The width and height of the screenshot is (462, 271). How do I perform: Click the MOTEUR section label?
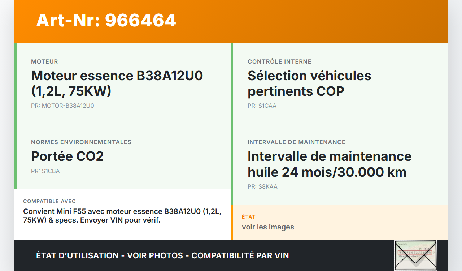coord(44,62)
